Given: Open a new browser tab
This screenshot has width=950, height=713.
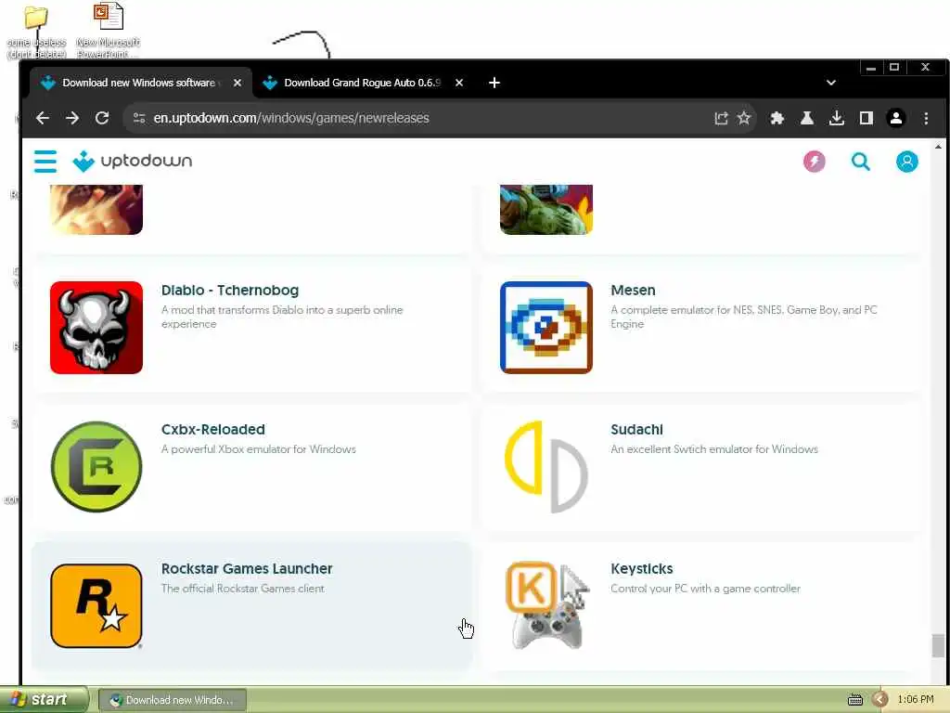Looking at the screenshot, I should click(x=494, y=83).
